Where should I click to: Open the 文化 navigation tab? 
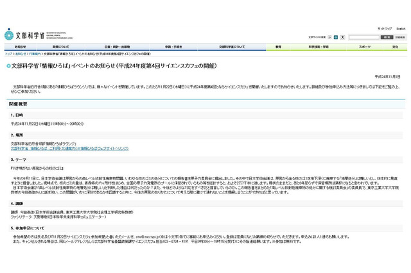click(x=395, y=47)
